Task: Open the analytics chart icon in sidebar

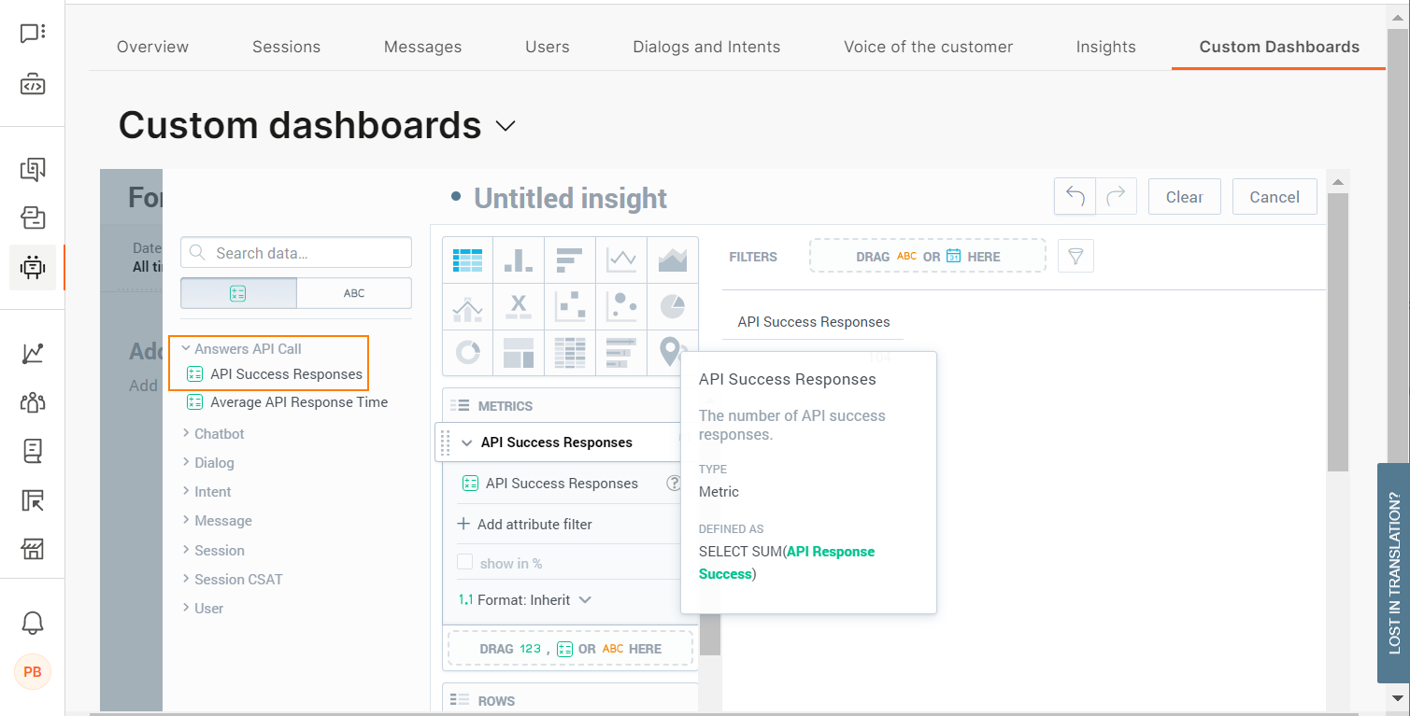Action: (33, 353)
